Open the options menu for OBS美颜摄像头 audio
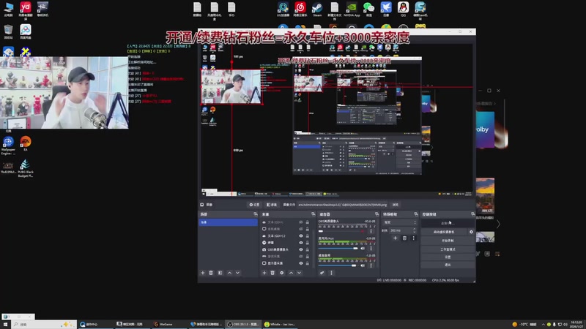The image size is (586, 329). [371, 231]
